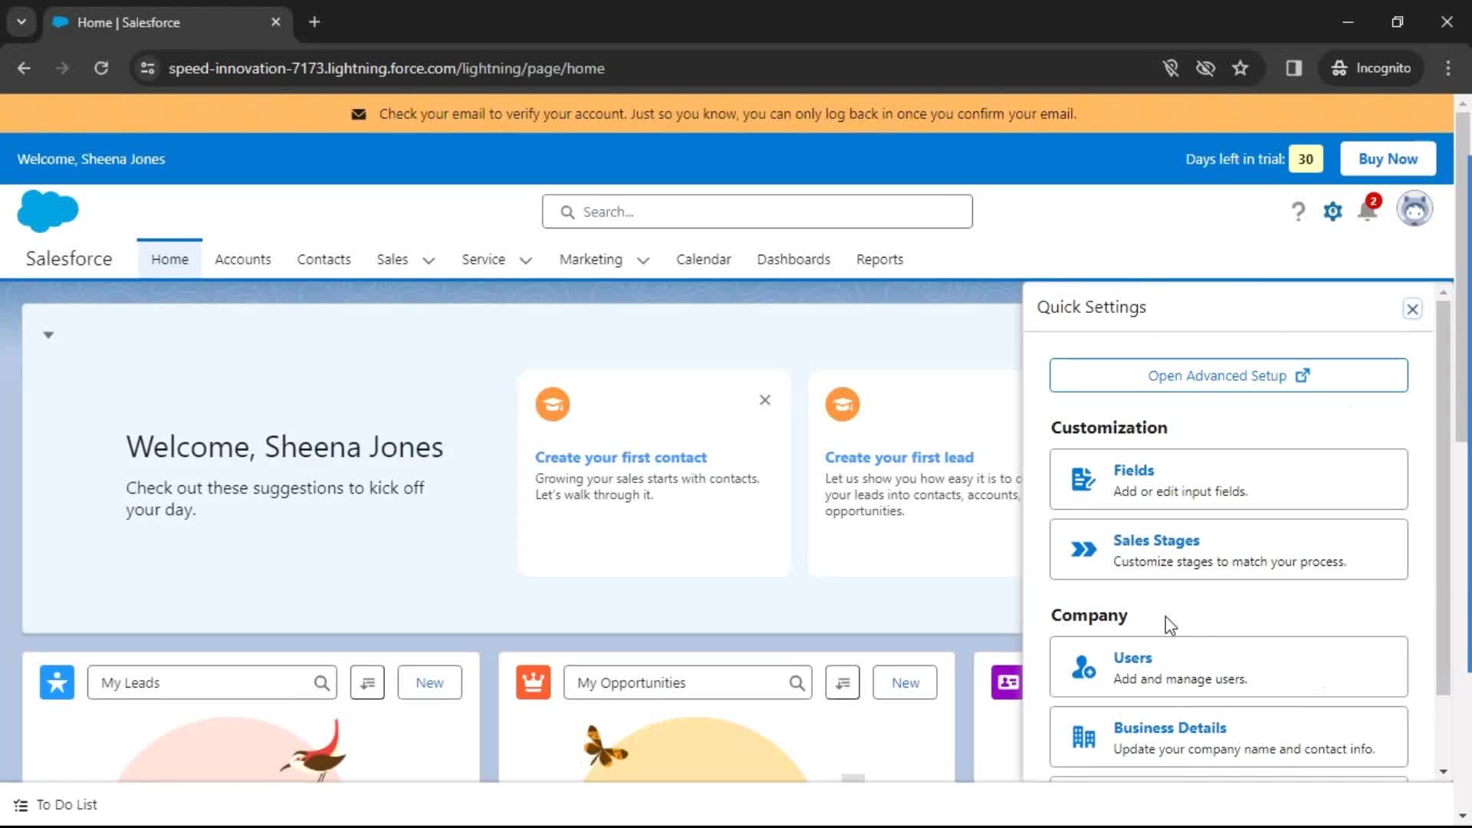1472x828 pixels.
Task: Click the search magnifier in My Opportunities field
Action: 797,683
